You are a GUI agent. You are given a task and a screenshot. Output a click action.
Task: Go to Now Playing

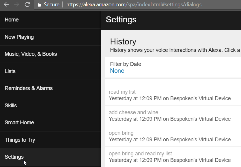(x=19, y=37)
